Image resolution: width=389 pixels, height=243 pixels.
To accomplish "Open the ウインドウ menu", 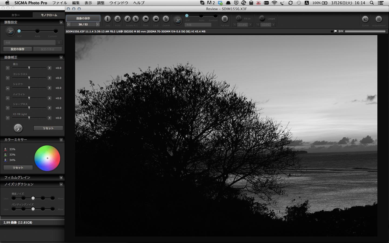I will 119,3.
